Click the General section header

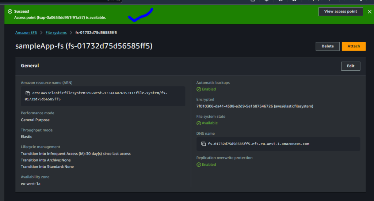pos(30,66)
